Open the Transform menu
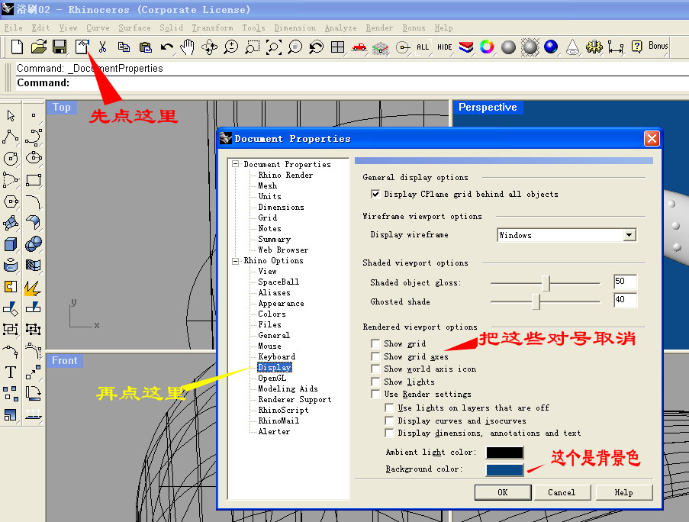Viewport: 689px width, 522px height. click(212, 28)
